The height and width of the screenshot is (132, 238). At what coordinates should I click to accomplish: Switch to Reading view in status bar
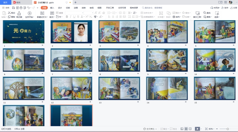click(x=190, y=129)
